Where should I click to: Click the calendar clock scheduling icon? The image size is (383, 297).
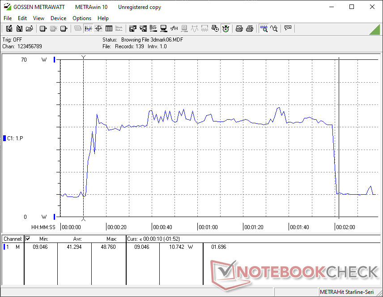pyautogui.click(x=215, y=29)
